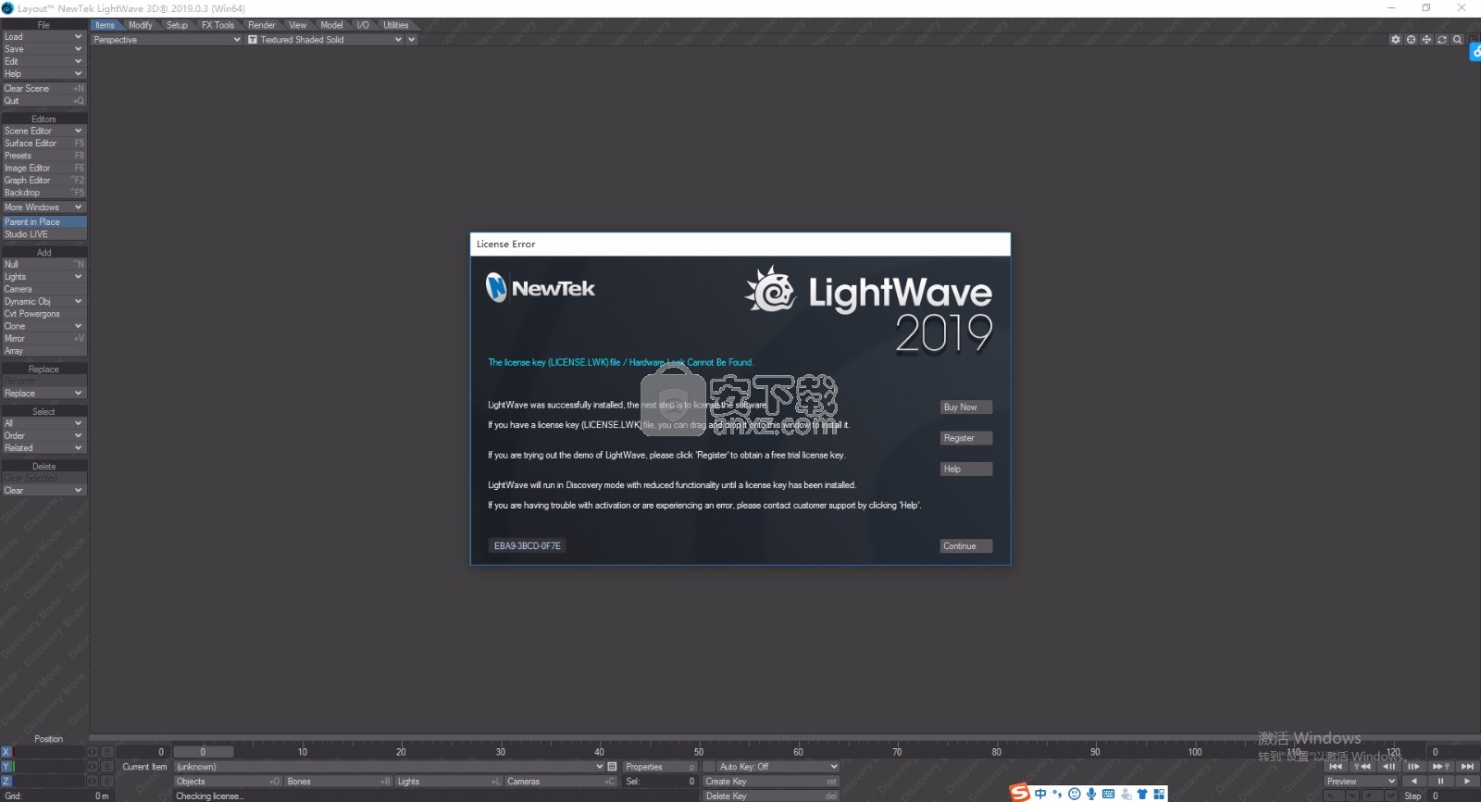The height and width of the screenshot is (802, 1481).
Task: Switch the Sogou Chinese mode indicator
Action: tap(1040, 794)
